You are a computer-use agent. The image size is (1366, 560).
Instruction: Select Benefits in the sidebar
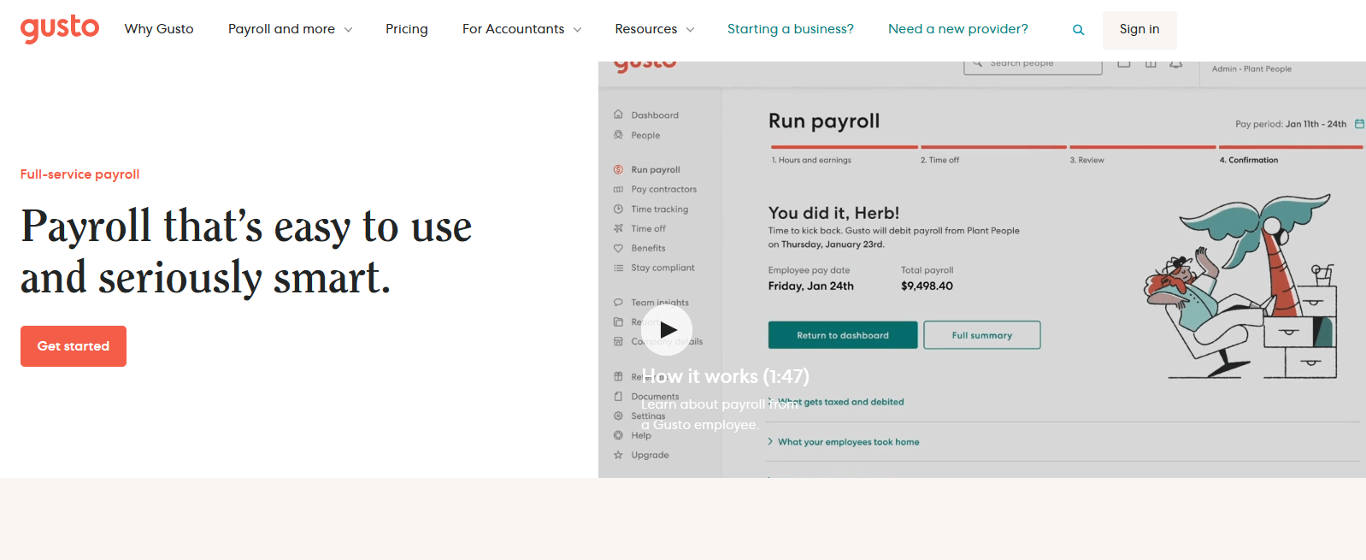point(639,248)
